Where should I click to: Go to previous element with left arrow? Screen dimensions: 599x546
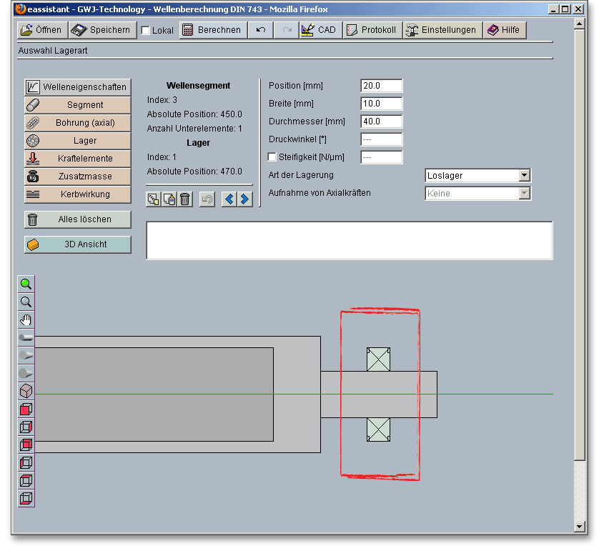pyautogui.click(x=229, y=199)
